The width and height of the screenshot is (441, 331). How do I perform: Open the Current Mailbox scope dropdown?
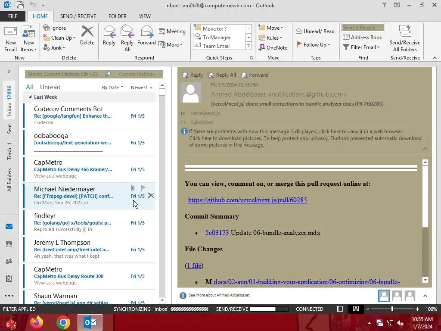[140, 74]
